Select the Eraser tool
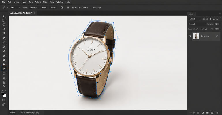 (x=4, y=55)
